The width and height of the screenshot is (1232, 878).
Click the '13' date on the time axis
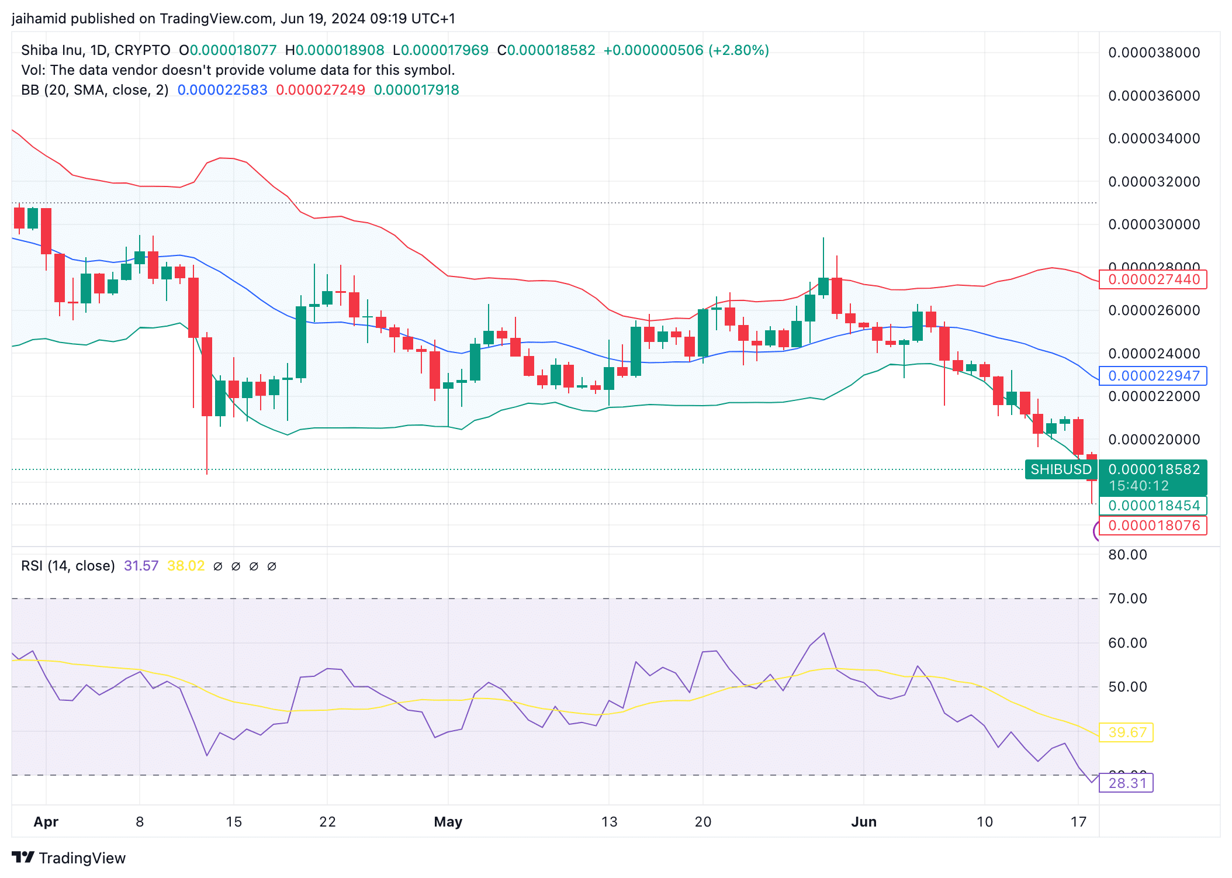click(x=609, y=822)
